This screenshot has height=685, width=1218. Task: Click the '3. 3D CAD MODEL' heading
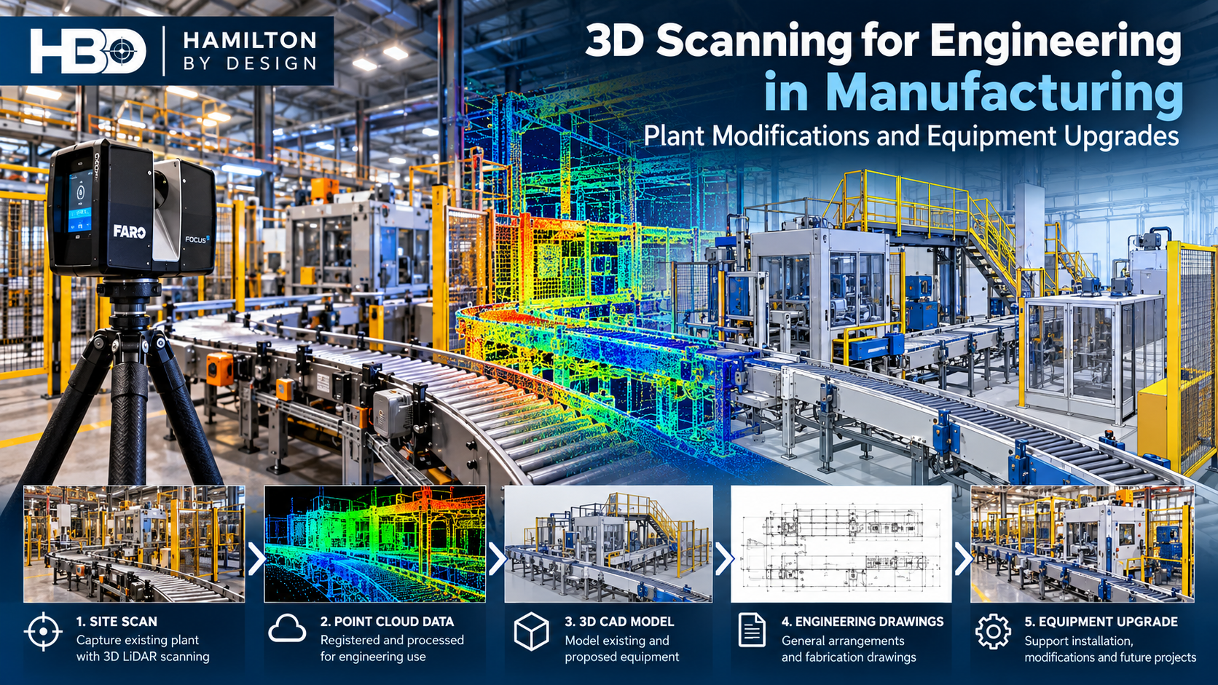click(619, 622)
